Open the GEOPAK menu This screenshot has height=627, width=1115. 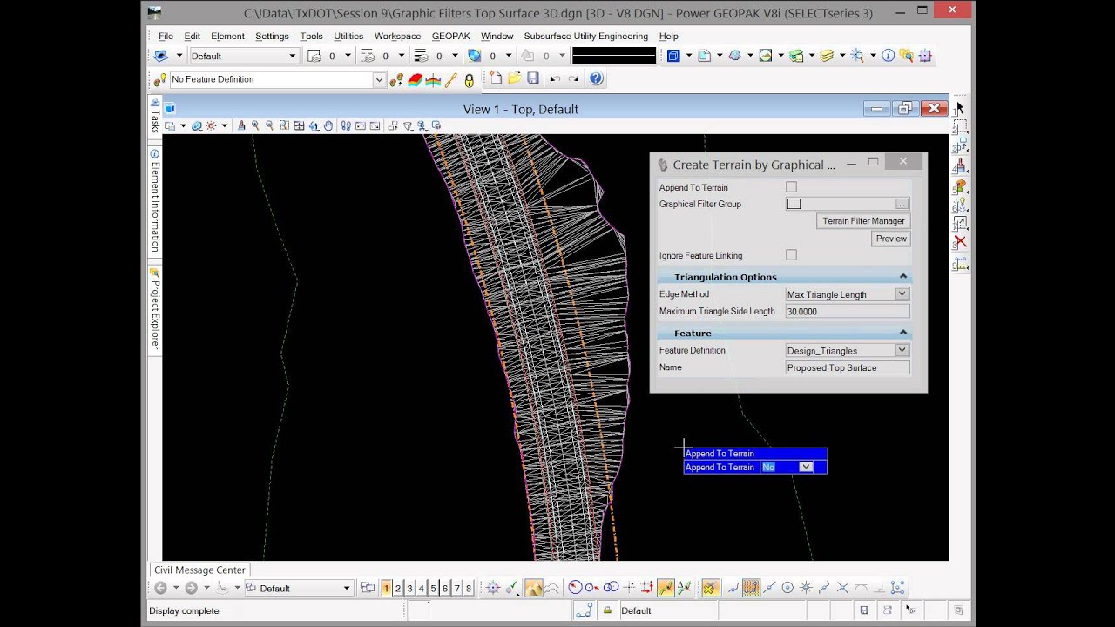[x=450, y=36]
